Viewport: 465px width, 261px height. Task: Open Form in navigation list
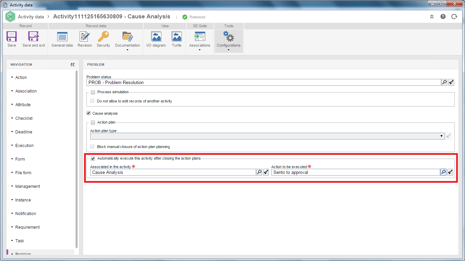20,159
